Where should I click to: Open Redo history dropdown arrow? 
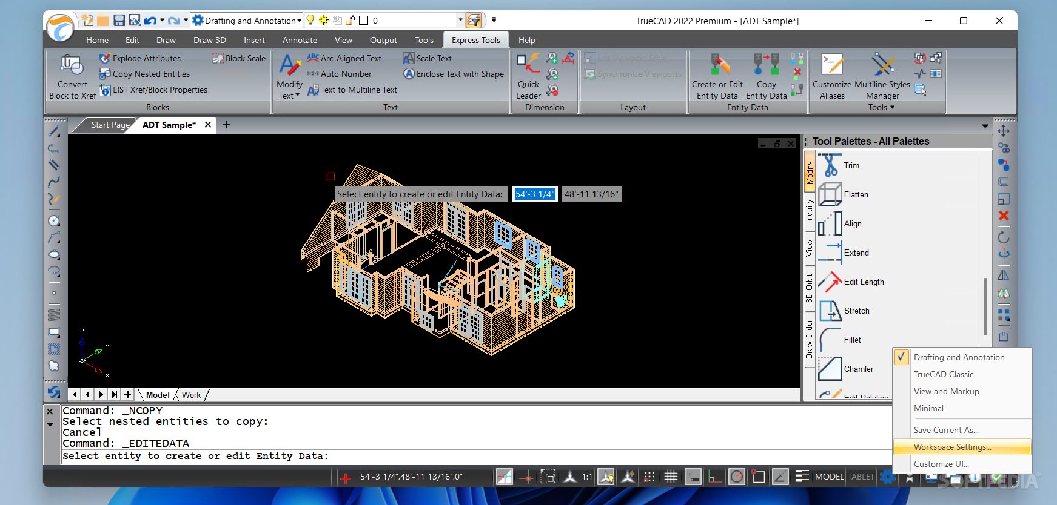[x=186, y=21]
